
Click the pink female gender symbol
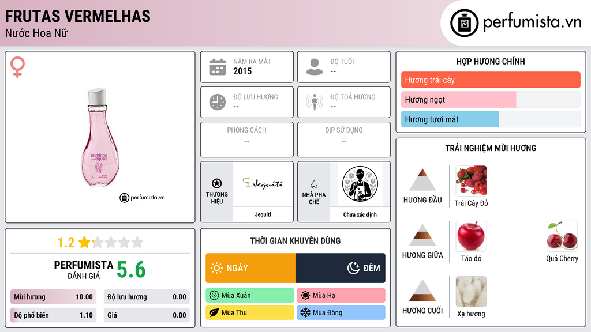click(17, 67)
